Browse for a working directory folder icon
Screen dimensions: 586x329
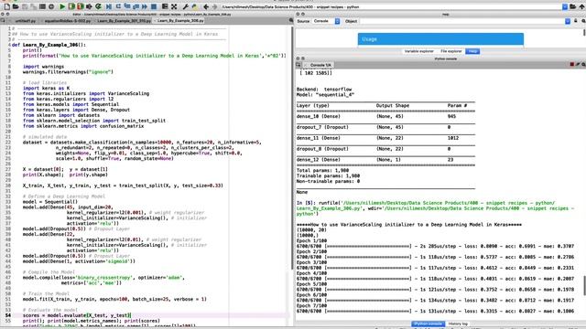pyautogui.click(x=572, y=6)
